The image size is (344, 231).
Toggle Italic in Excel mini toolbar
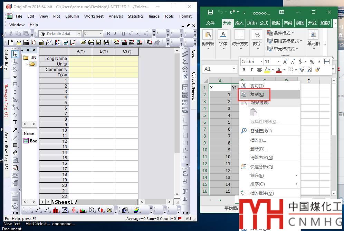[251, 70]
